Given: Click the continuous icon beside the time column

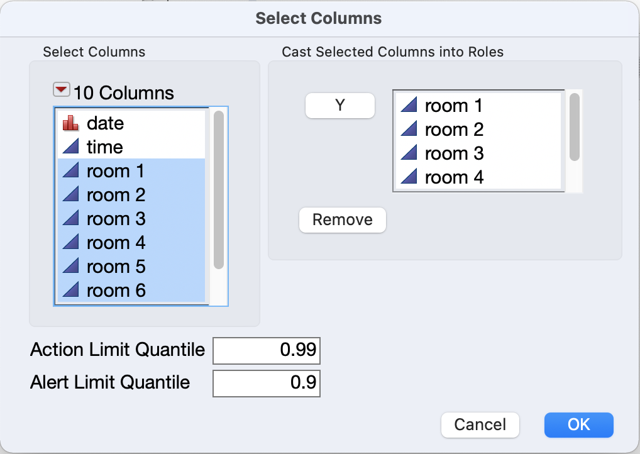Looking at the screenshot, I should click(70, 147).
